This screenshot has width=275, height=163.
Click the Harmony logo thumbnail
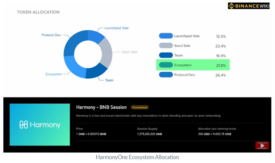[x=40, y=124]
